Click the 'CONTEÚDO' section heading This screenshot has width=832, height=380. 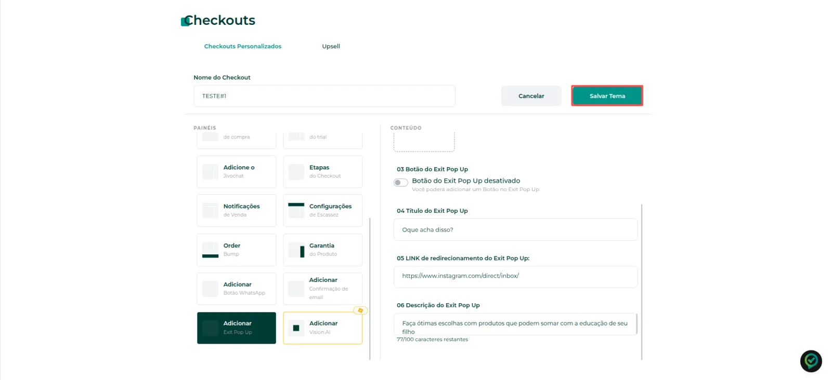click(x=406, y=128)
